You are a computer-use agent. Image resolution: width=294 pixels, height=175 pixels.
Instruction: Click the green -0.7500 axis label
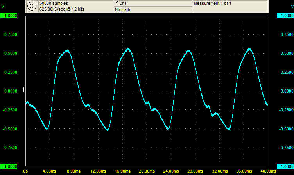tap(10, 148)
